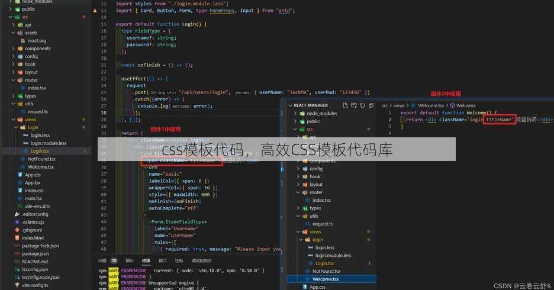Switch to the 输出 (Output) tab
554x290 pixels.
pyautogui.click(x=129, y=260)
